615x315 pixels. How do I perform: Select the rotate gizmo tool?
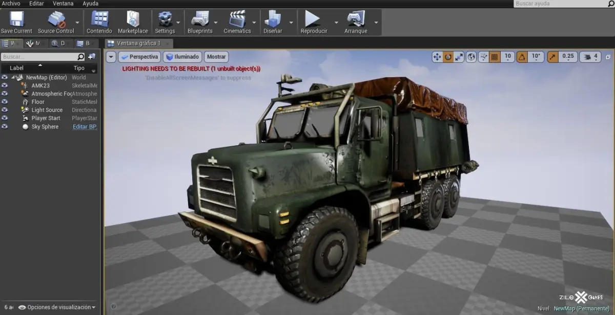tap(448, 57)
